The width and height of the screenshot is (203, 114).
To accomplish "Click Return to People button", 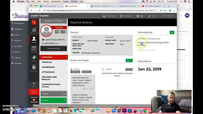I will pyautogui.click(x=54, y=21).
